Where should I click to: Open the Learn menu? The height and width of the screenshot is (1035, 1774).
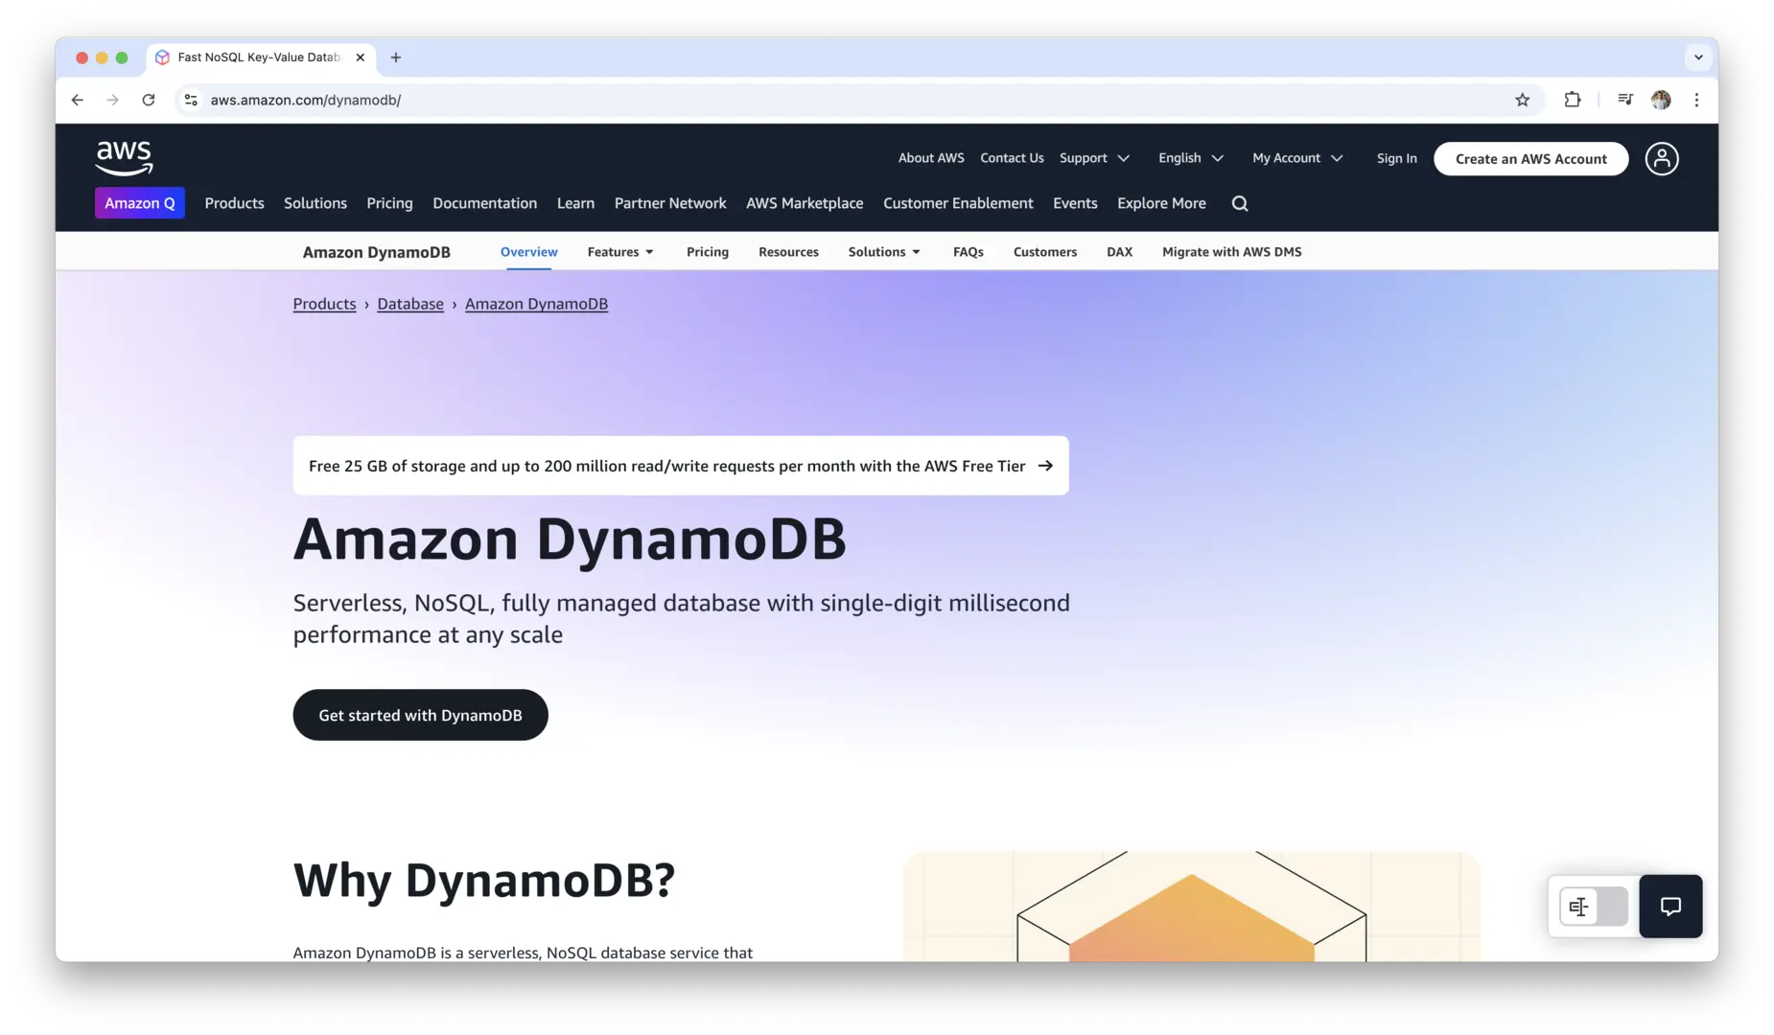coord(575,203)
